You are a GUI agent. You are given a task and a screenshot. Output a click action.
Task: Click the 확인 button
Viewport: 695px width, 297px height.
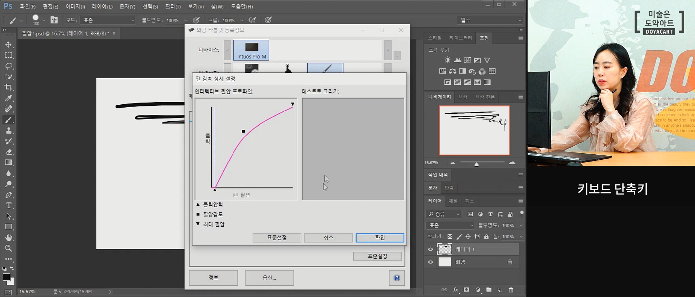point(380,238)
